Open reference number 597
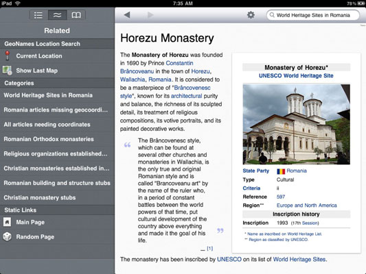This screenshot has height=274, width=366. pos(281,197)
